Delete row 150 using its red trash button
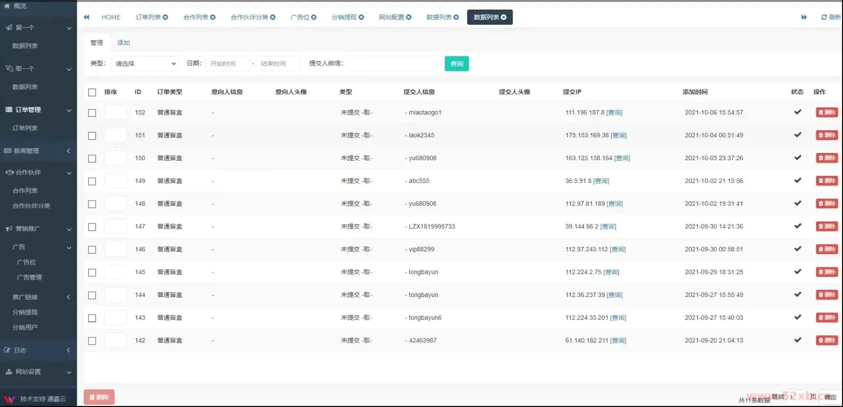This screenshot has width=843, height=407. 826,158
